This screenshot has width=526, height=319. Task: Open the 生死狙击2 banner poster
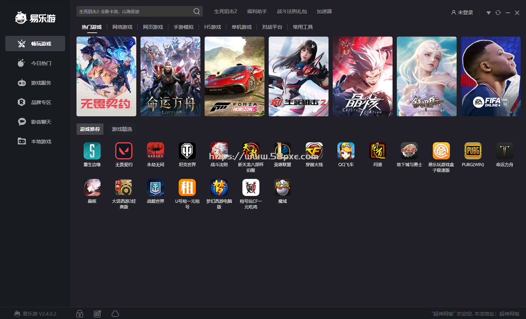(x=299, y=77)
